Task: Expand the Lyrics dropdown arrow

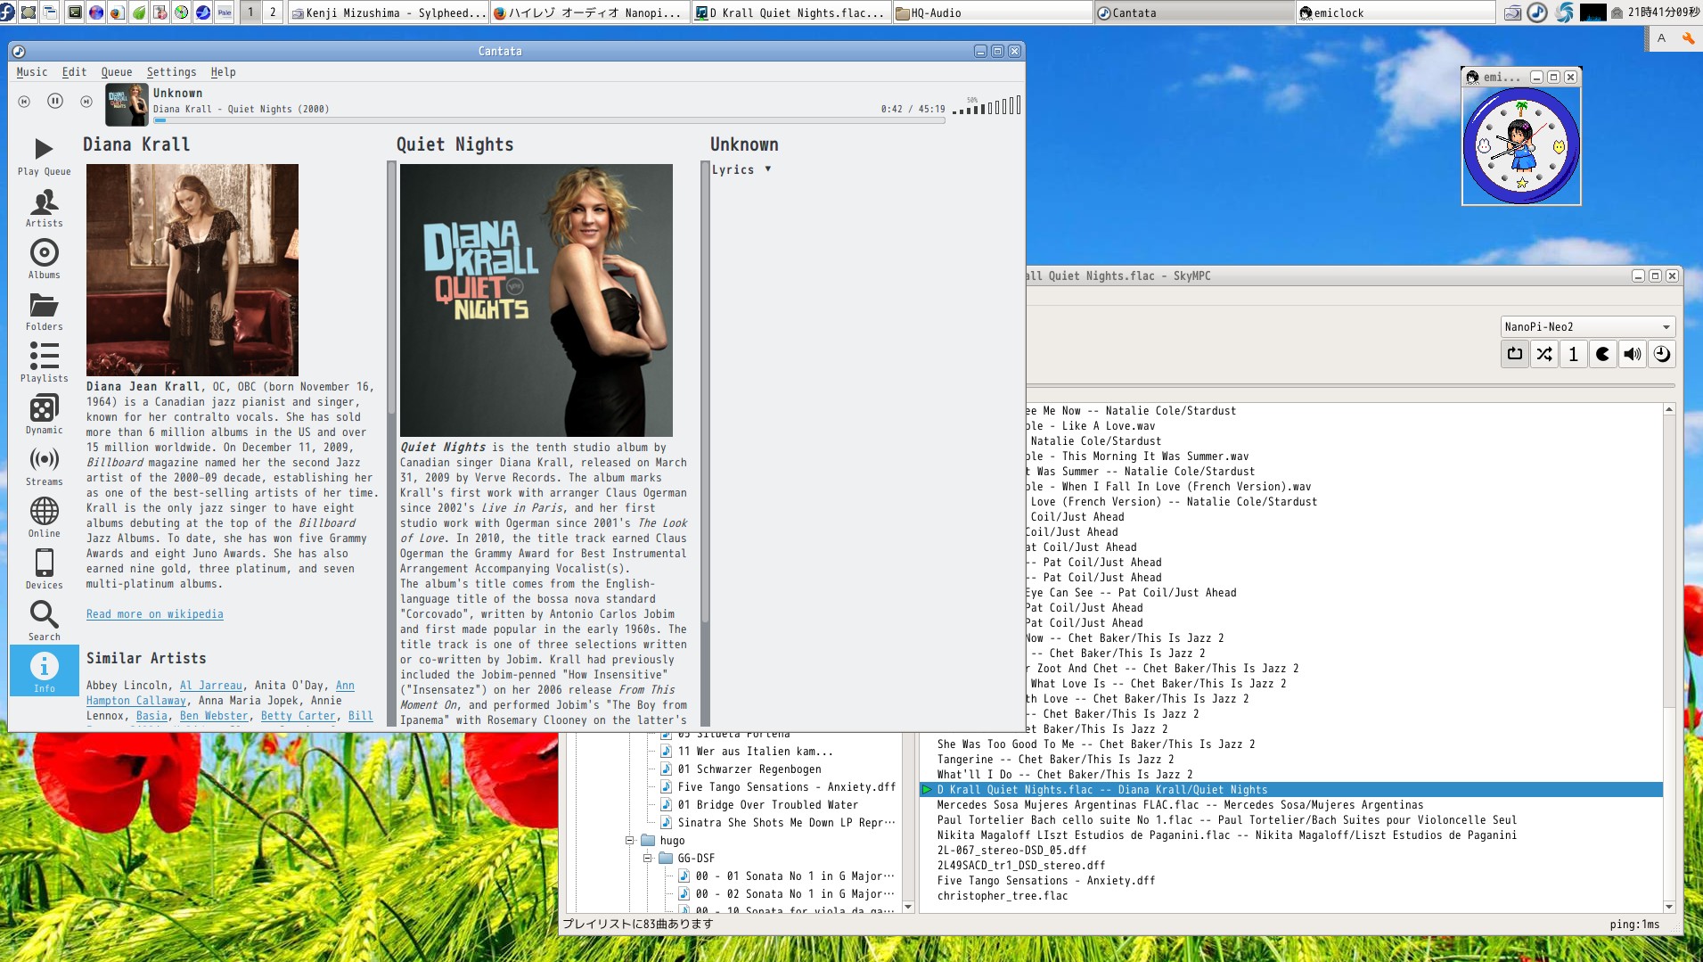Action: coord(767,169)
